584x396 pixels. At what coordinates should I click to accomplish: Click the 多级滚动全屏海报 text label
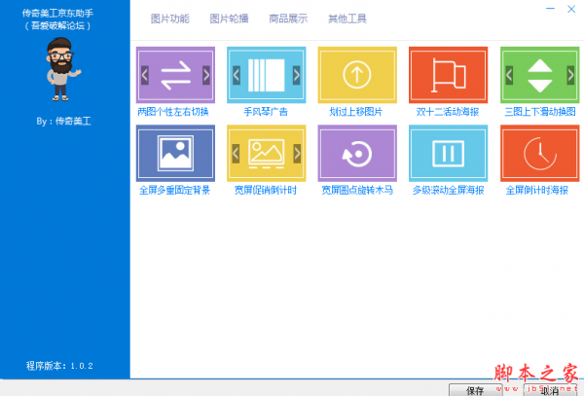tap(448, 190)
